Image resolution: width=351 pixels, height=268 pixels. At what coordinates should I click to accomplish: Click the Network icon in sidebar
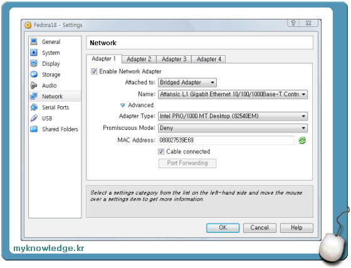click(x=34, y=96)
